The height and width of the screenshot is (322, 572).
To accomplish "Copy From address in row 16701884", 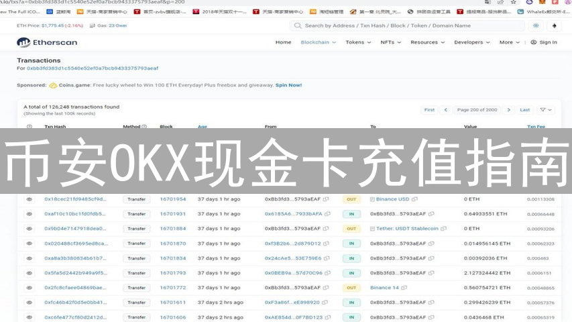I will pyautogui.click(x=326, y=229).
